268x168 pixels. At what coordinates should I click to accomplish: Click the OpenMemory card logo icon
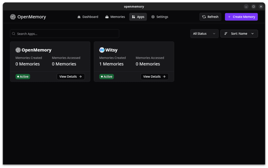tap(18, 50)
